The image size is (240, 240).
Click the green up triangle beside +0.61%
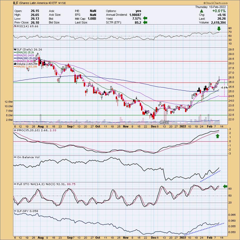(x=202, y=11)
